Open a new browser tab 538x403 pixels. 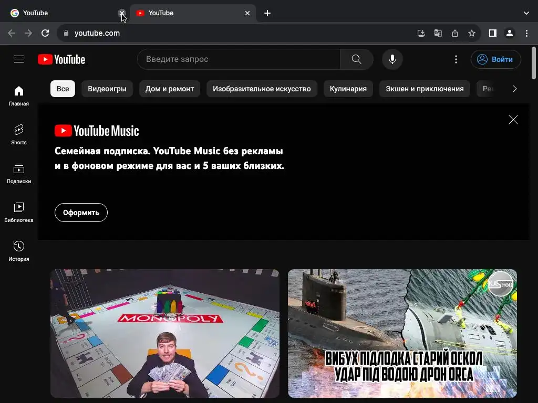tap(267, 13)
